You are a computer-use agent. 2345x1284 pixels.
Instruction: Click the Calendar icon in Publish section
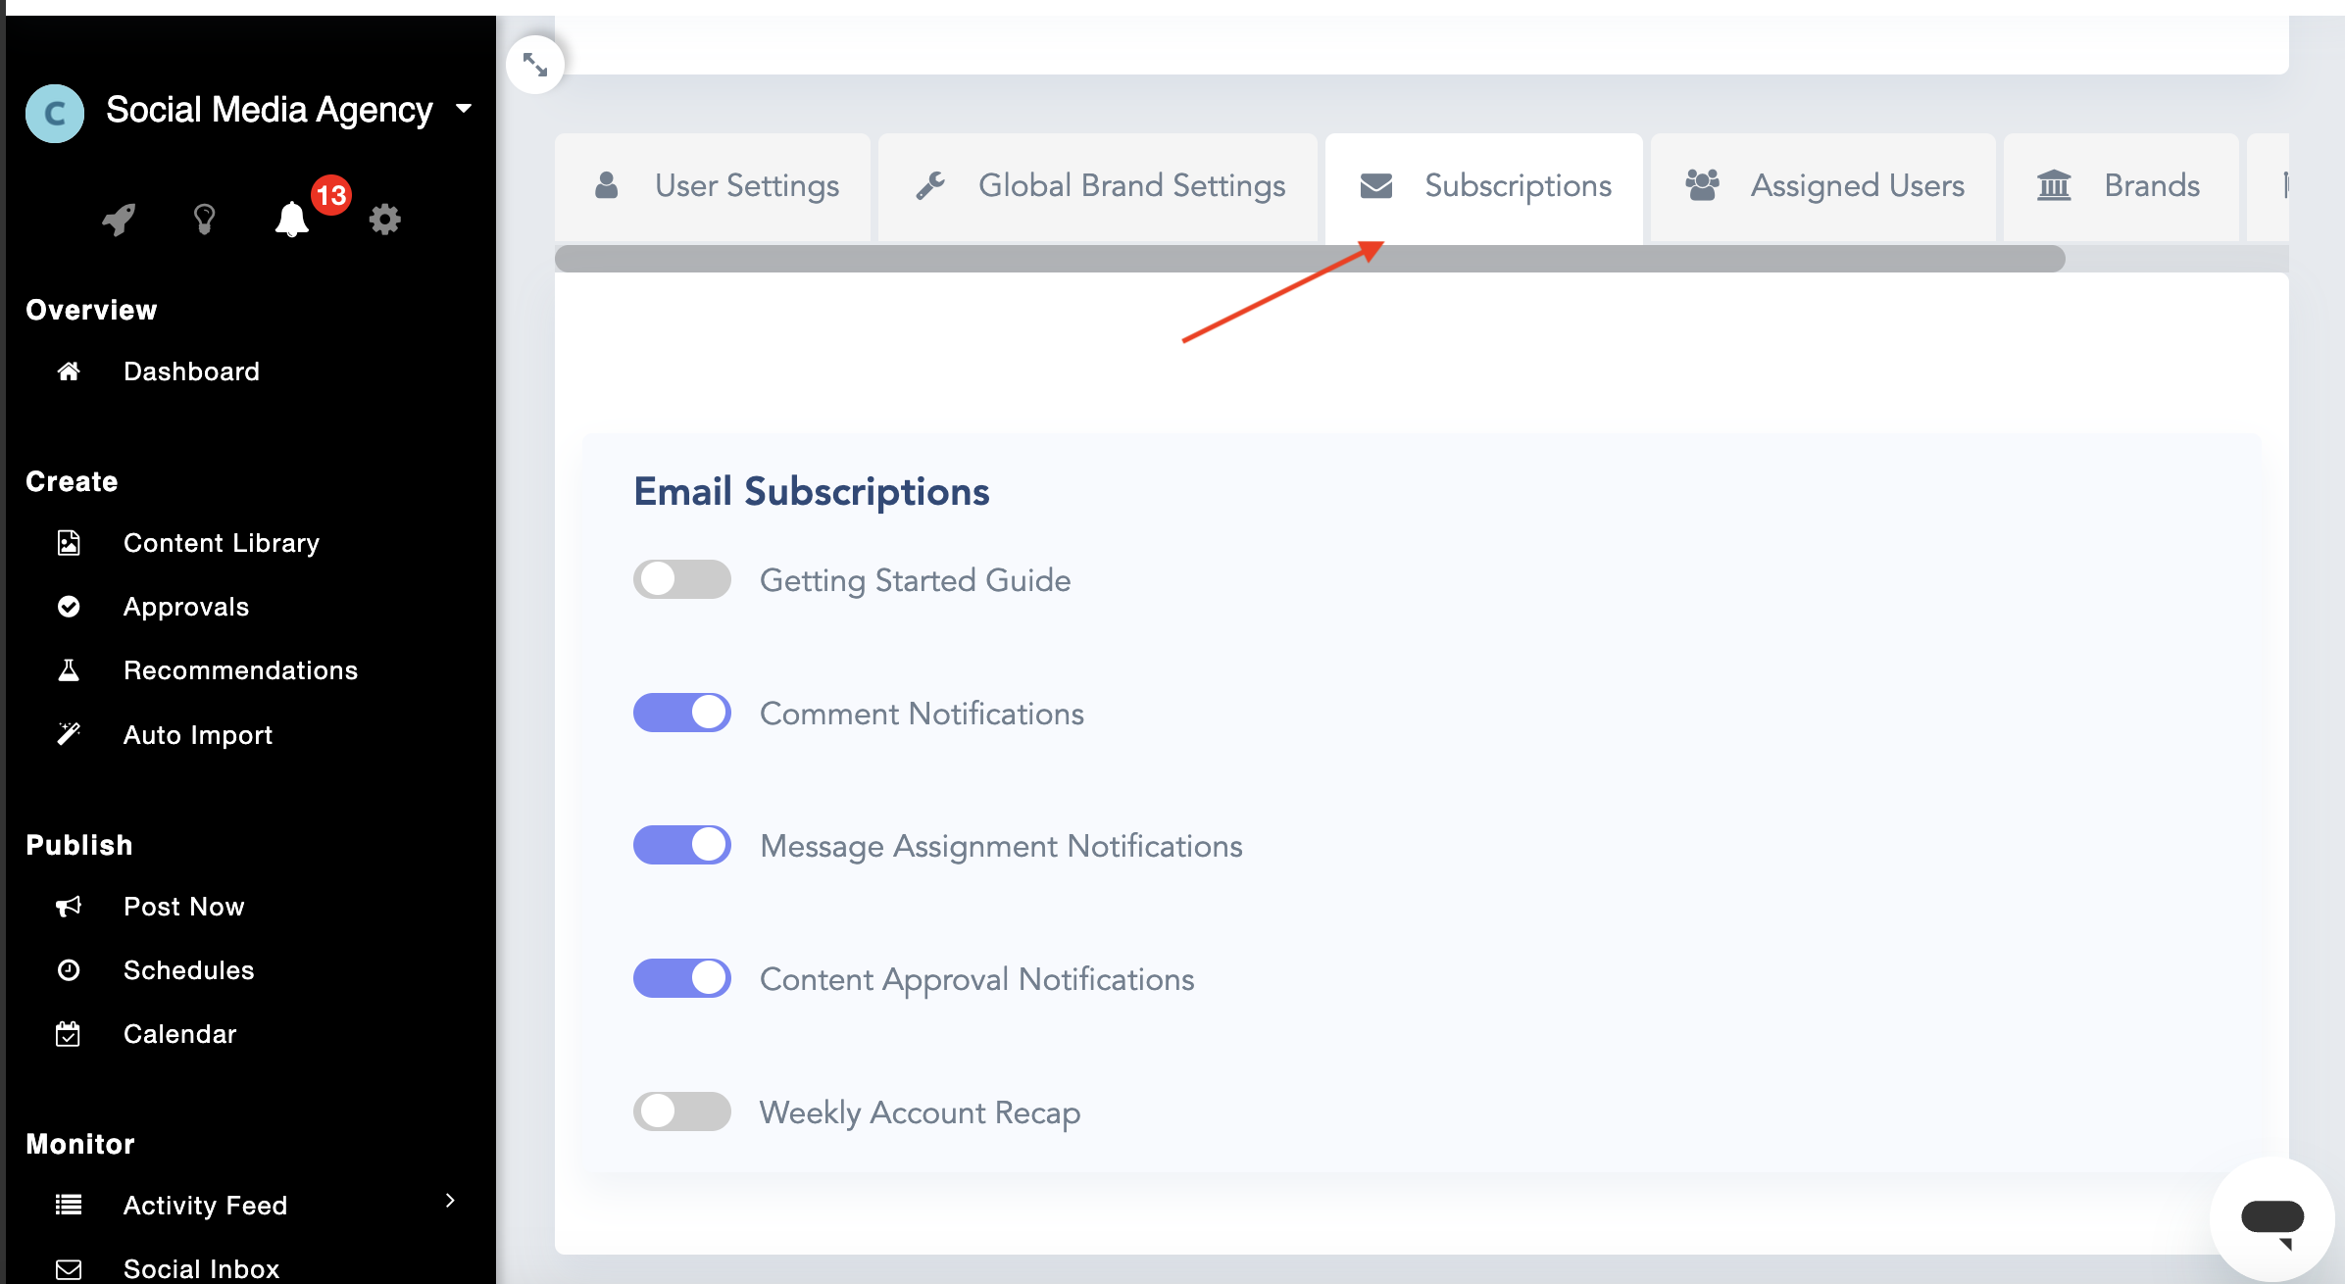(x=69, y=1034)
